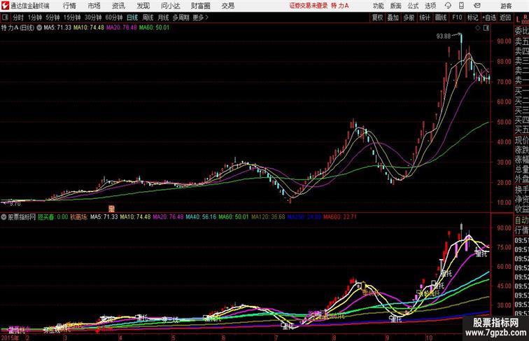Click MA60: 50.01 label in main chart
Viewport: 529px width, 341px height.
pos(154,28)
